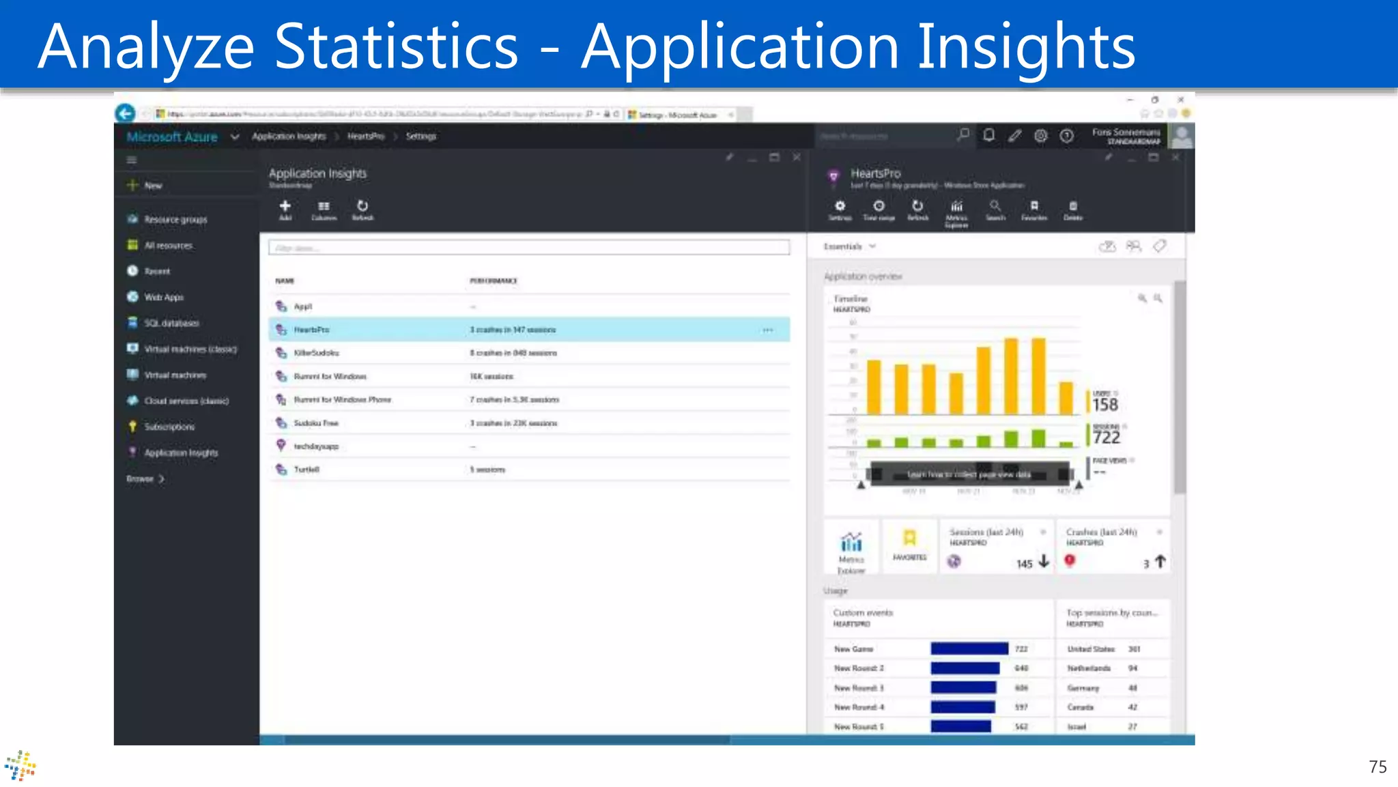The width and height of the screenshot is (1398, 787).
Task: Click Settings breadcrumb
Action: [421, 136]
